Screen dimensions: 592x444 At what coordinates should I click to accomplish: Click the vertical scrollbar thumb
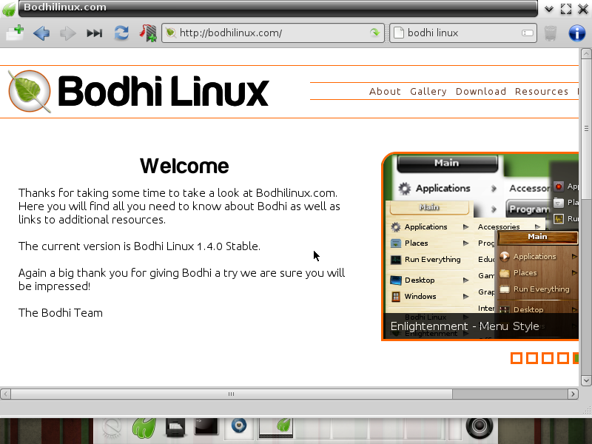point(586,128)
